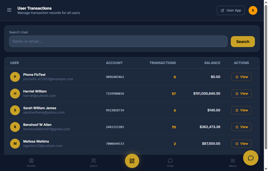View transactions for Sarah William James
The image size is (268, 171).
click(x=241, y=110)
